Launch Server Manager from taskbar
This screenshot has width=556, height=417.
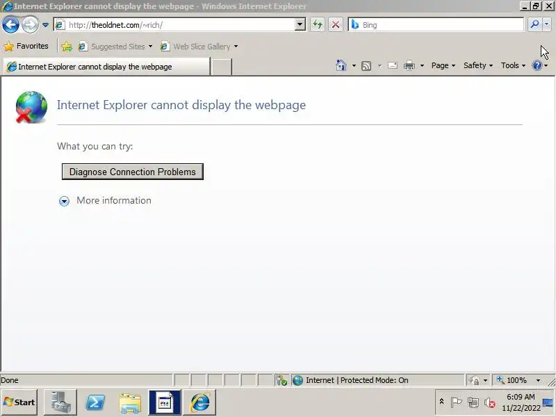60,402
